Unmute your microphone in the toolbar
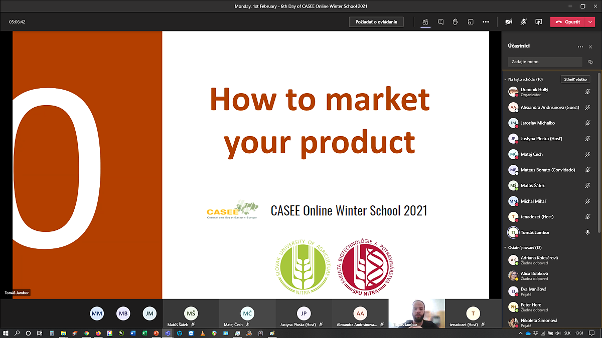The width and height of the screenshot is (602, 338). pyautogui.click(x=524, y=22)
